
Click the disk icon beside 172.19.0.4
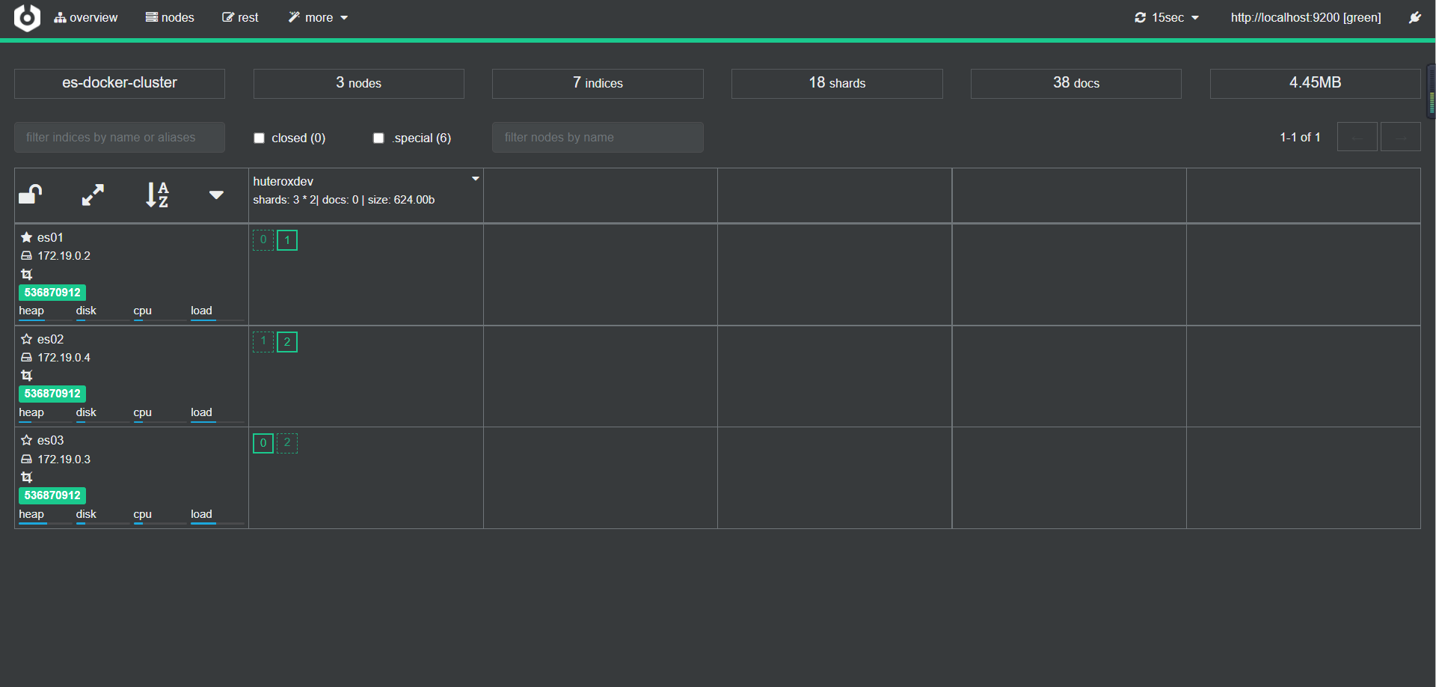coord(26,358)
